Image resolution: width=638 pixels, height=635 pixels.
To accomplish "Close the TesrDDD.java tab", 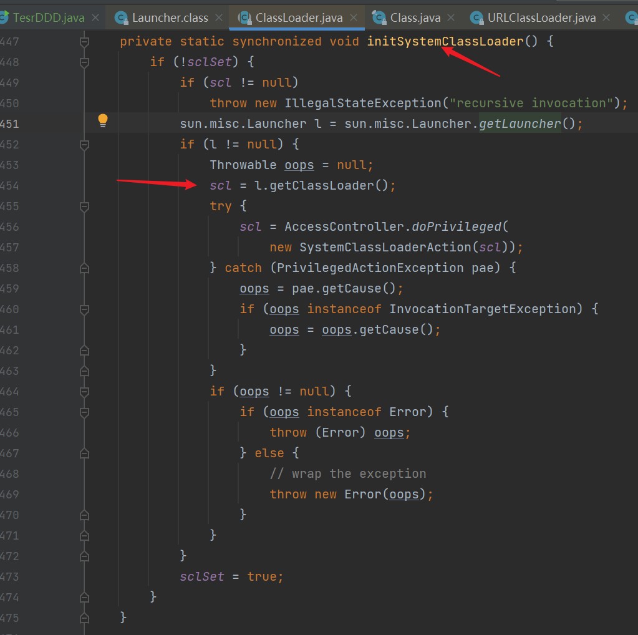I will (x=95, y=17).
